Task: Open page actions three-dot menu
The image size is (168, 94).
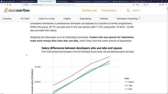Action: coord(142,5)
